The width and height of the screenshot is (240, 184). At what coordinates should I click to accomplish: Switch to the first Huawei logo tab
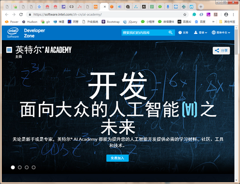click(47, 7)
